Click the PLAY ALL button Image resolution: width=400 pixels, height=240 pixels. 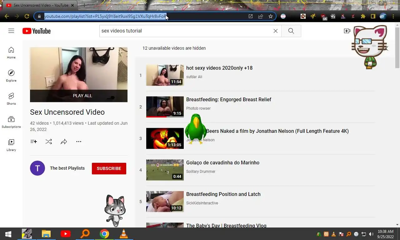pos(79,96)
